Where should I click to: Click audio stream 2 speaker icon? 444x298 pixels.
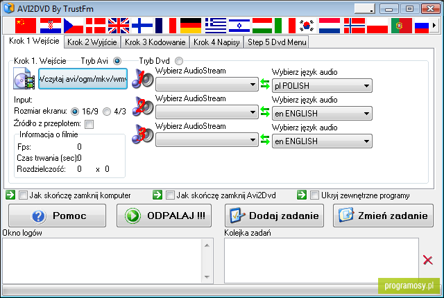pos(143,106)
